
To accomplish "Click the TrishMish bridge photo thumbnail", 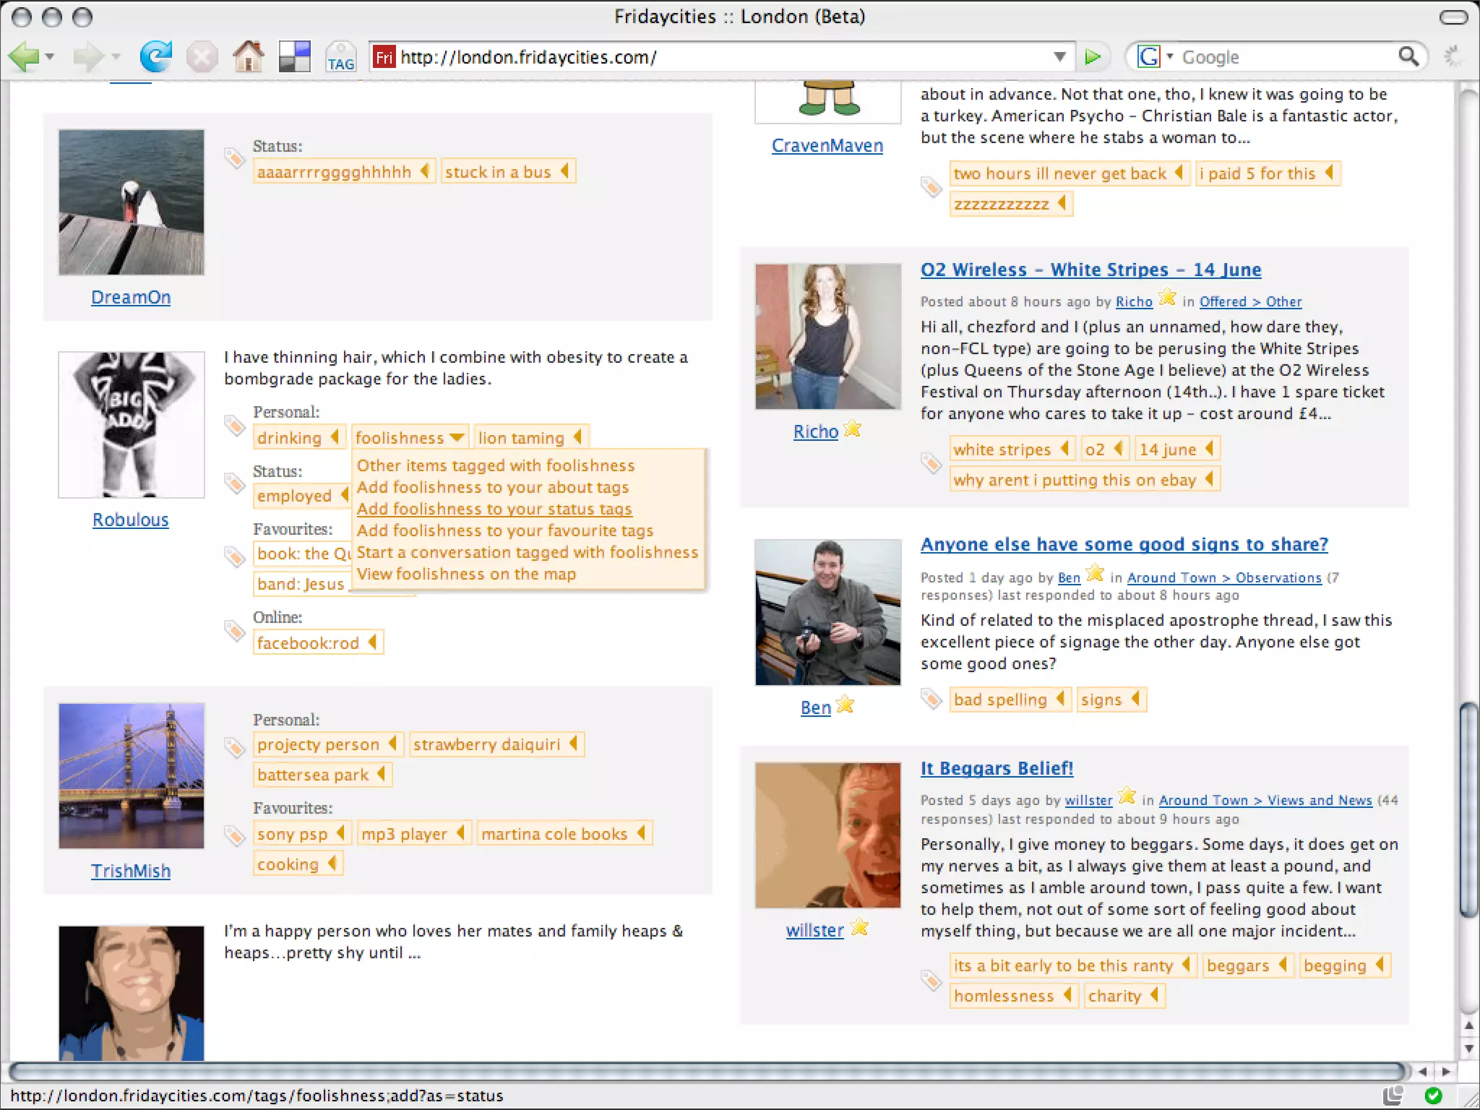I will (132, 775).
